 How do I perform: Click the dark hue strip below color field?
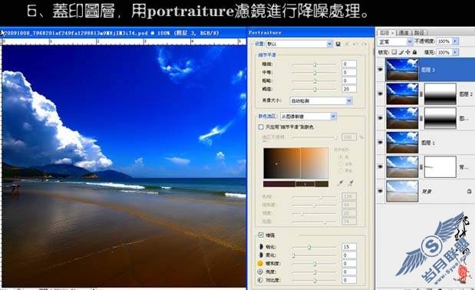click(296, 184)
